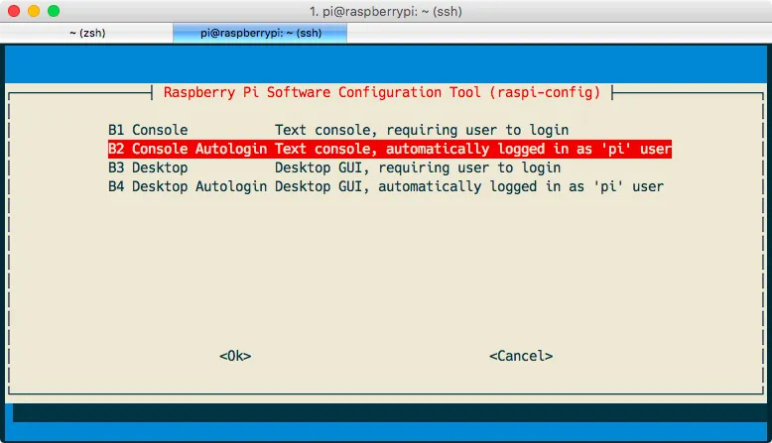Viewport: 772px width, 443px height.
Task: Select the pi@raspberrypi: ~ (ssh) tab
Action: 260,33
